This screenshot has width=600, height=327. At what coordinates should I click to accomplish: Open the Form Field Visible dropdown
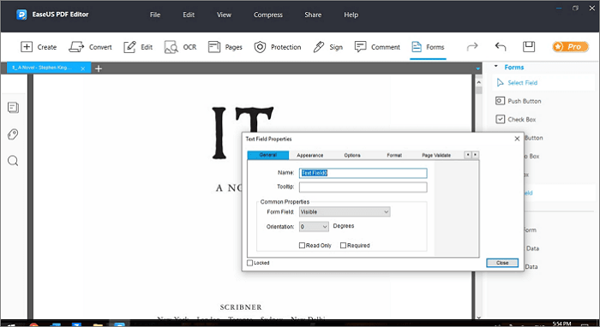[345, 211]
